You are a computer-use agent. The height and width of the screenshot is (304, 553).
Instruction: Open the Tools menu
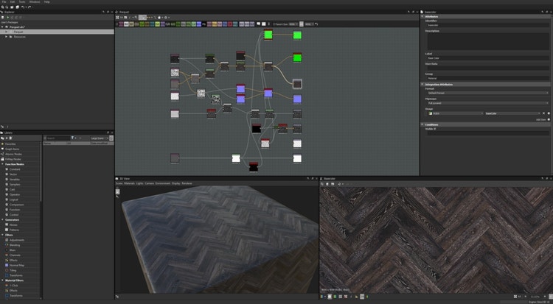coord(21,2)
